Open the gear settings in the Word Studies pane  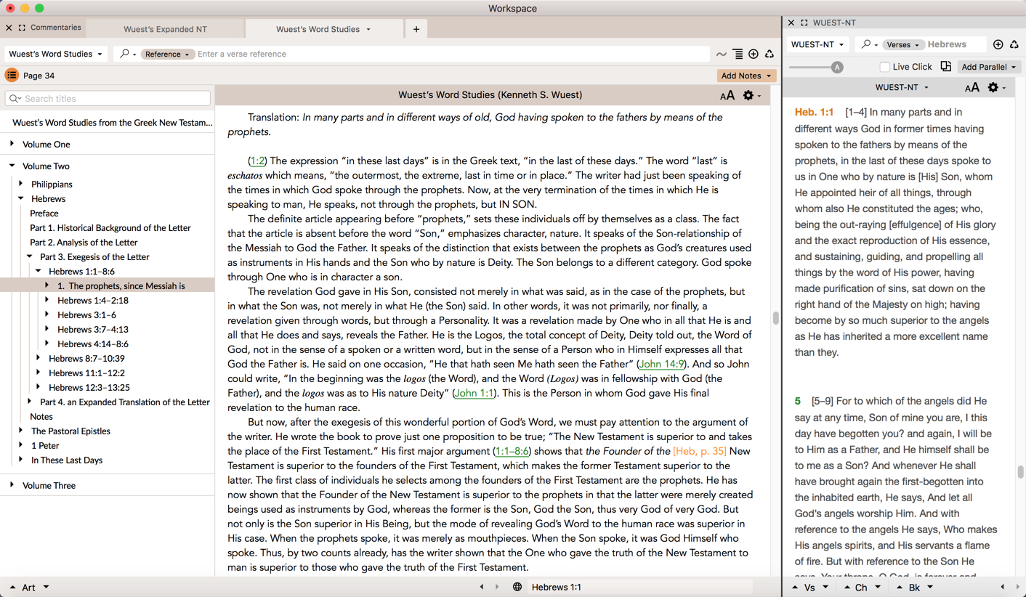[751, 95]
